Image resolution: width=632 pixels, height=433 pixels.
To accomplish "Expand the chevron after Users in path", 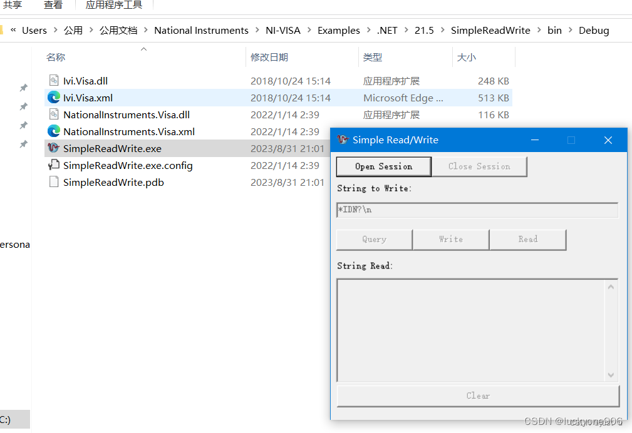I will (x=55, y=30).
